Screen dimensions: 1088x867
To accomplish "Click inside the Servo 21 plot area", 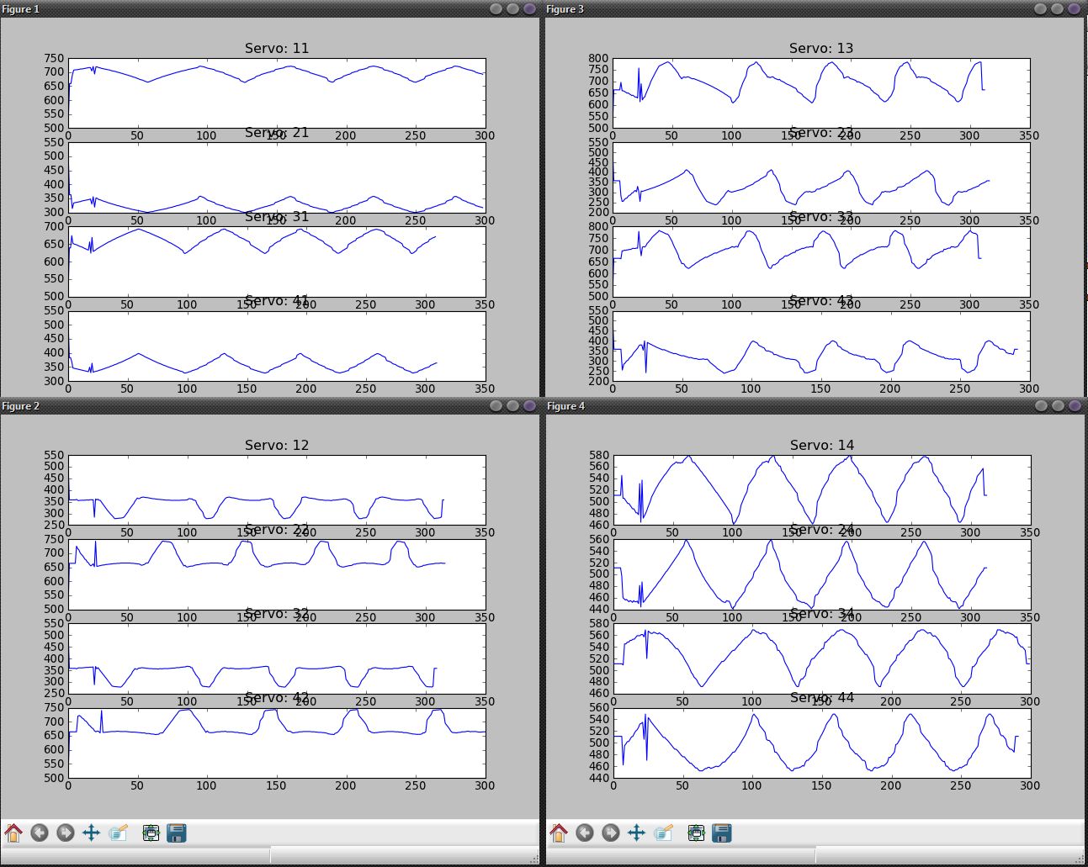I will tap(277, 177).
